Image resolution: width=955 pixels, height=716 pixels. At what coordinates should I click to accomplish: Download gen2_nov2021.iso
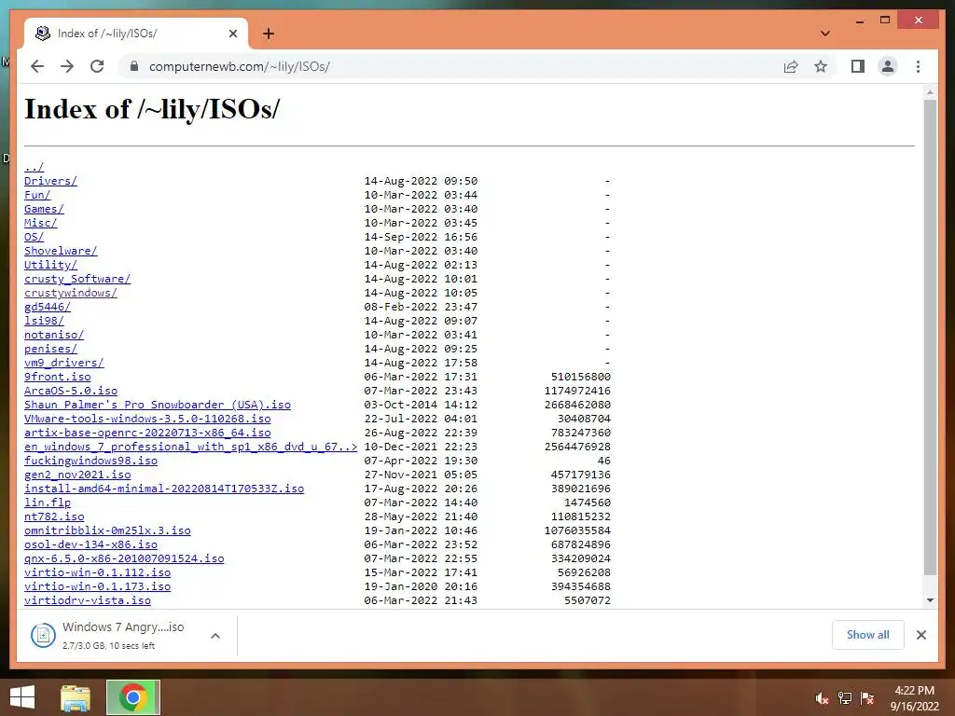[77, 475]
